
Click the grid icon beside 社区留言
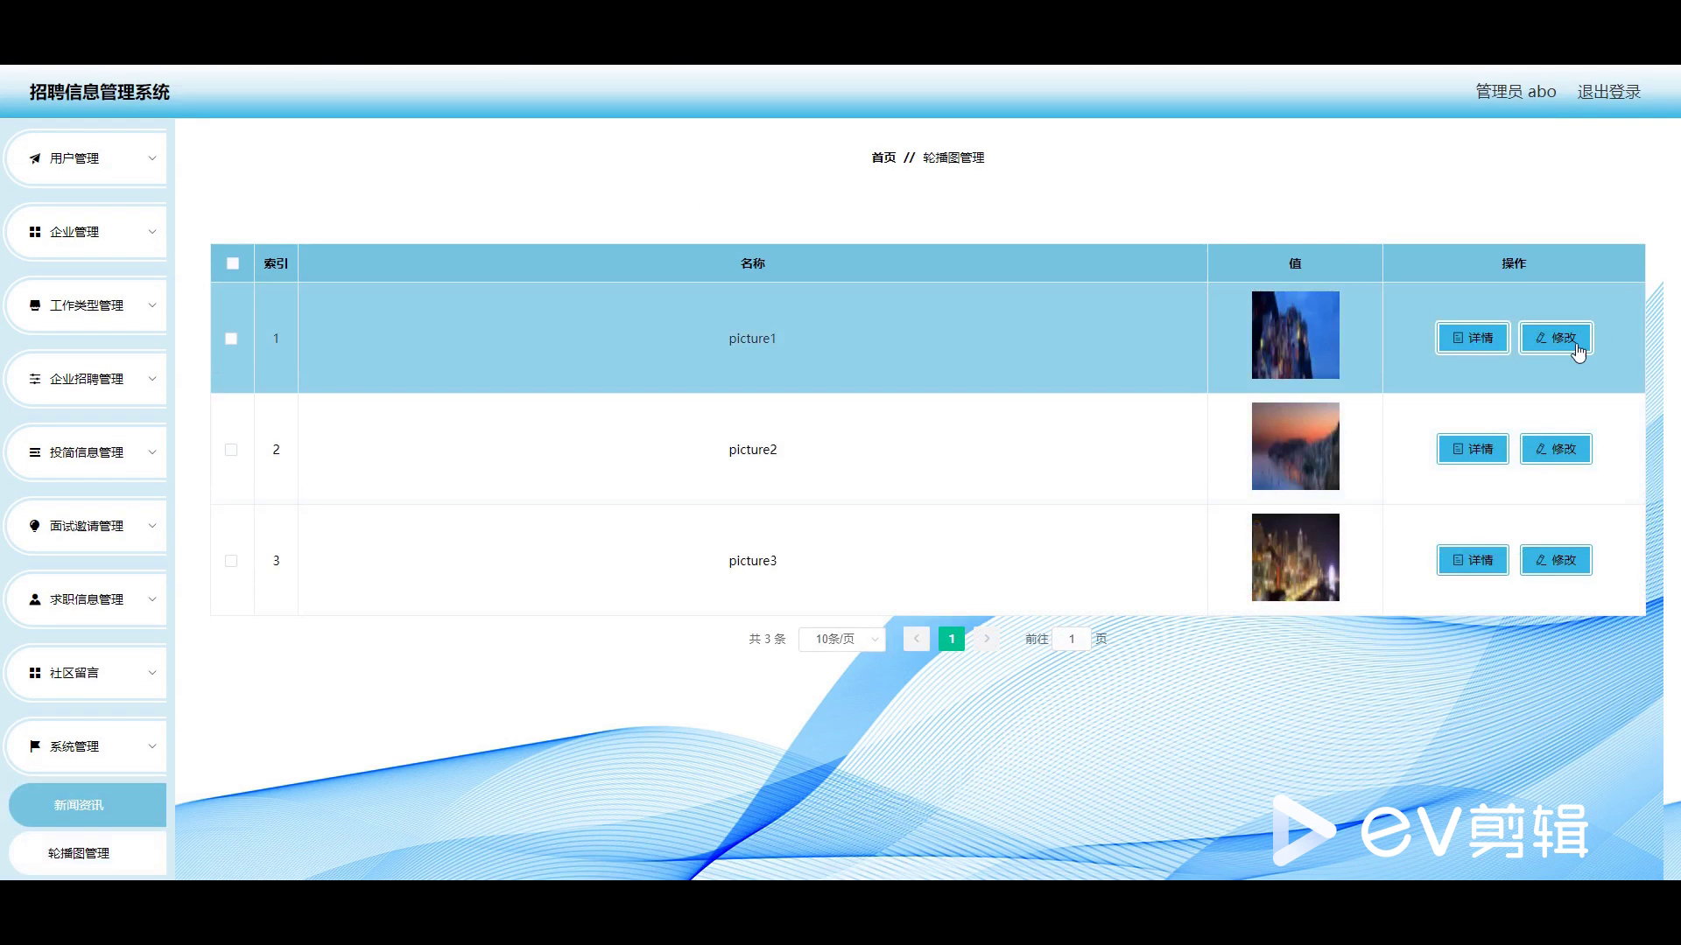point(35,673)
